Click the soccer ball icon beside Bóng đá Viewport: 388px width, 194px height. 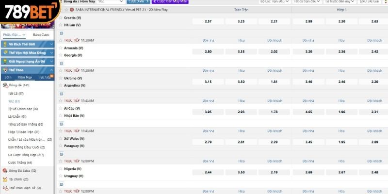pos(5,85)
